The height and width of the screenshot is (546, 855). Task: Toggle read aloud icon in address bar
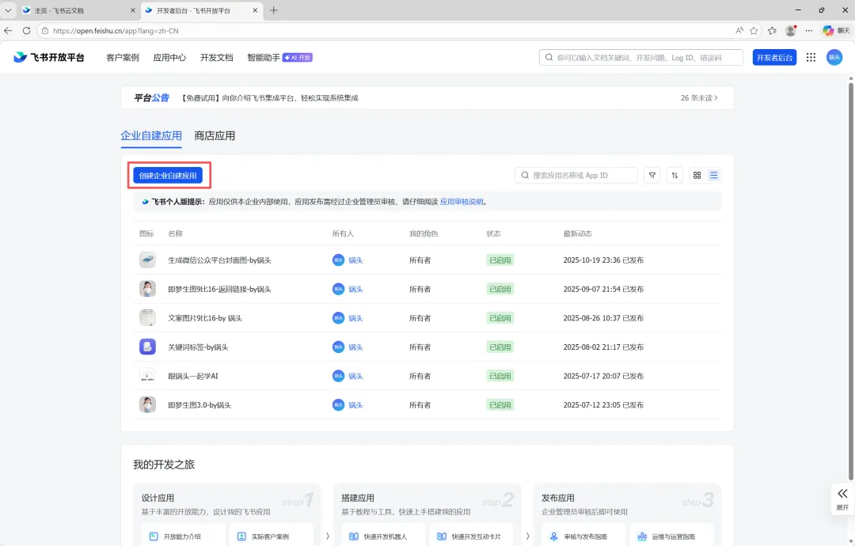[x=739, y=31]
